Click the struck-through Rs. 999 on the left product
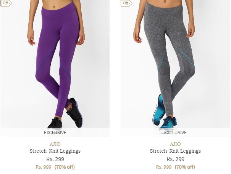Viewport: 231px width, 174px height. [x=44, y=167]
